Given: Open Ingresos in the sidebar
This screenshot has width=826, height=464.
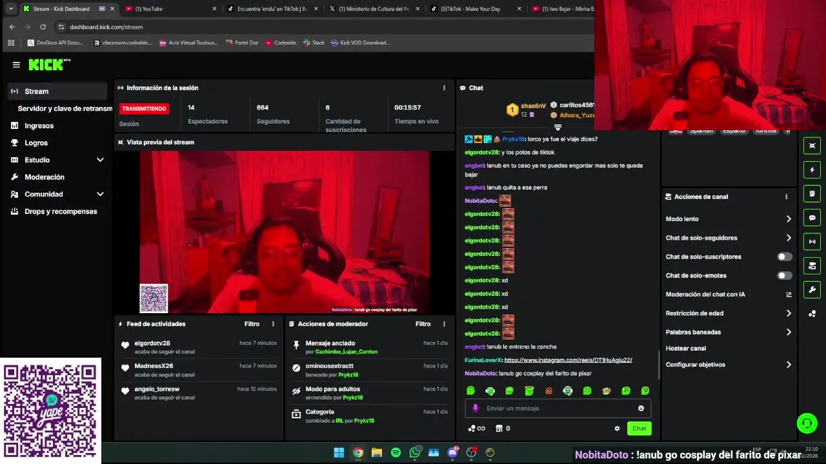Looking at the screenshot, I should [x=39, y=126].
